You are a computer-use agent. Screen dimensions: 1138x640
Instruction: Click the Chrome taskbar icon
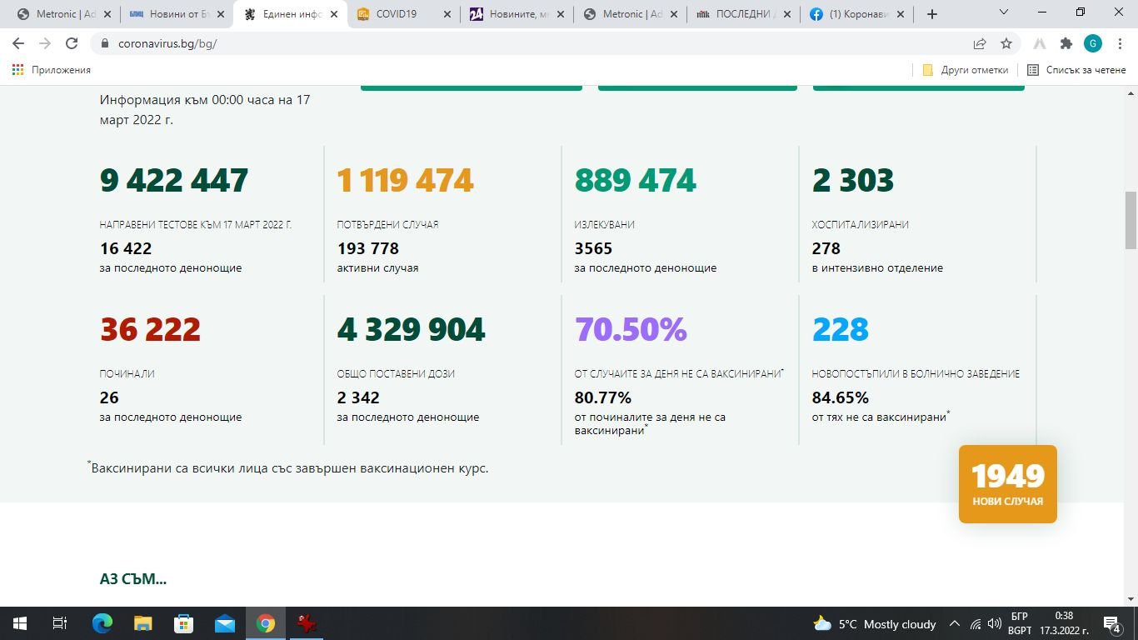pos(266,623)
